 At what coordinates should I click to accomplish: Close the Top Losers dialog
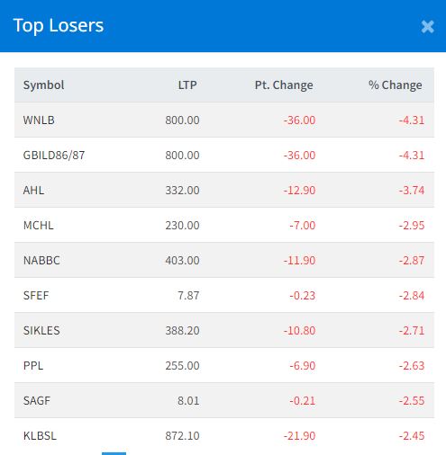[427, 27]
